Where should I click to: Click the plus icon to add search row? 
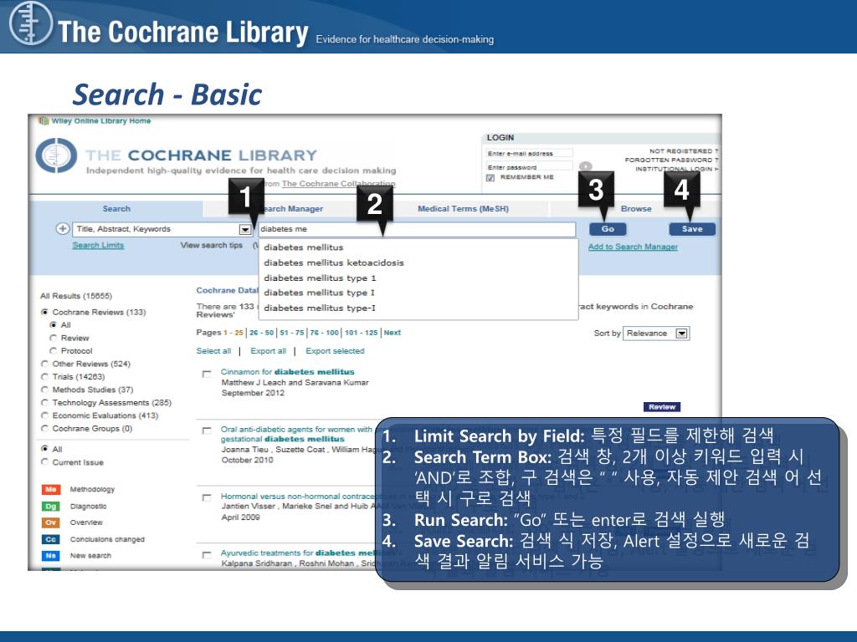63,229
